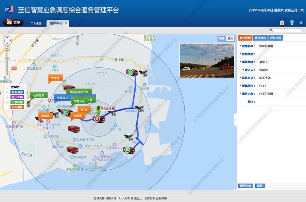This screenshot has width=306, height=202.
Task: Select the 起 start marker near 李华波
Action: (x=65, y=112)
